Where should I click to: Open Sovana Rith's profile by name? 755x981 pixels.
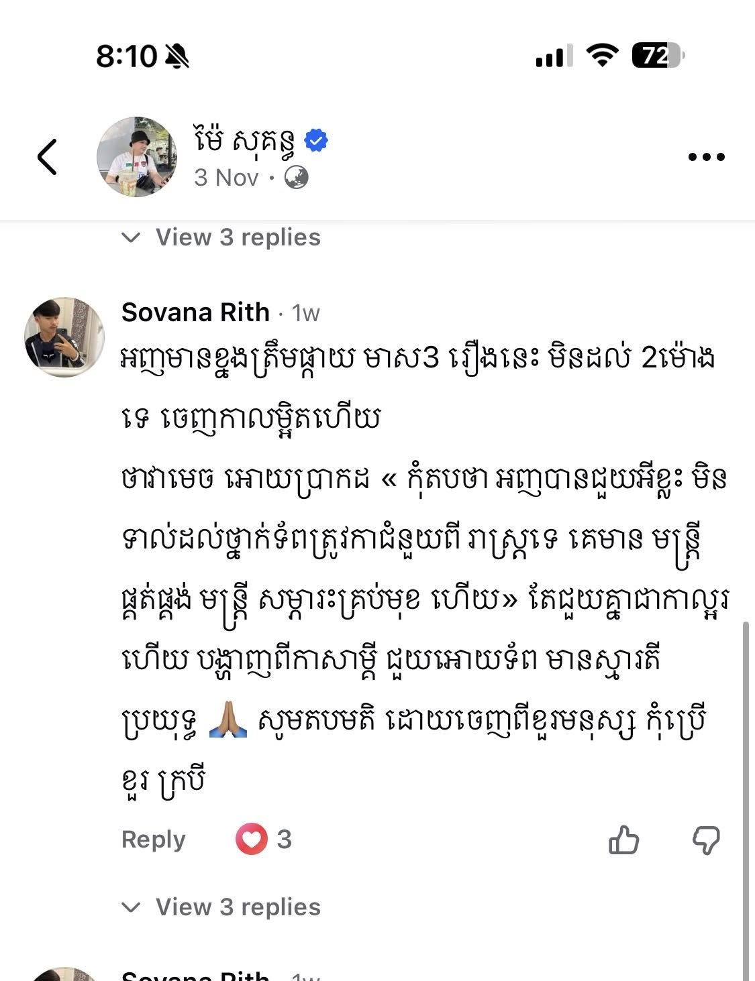point(195,312)
